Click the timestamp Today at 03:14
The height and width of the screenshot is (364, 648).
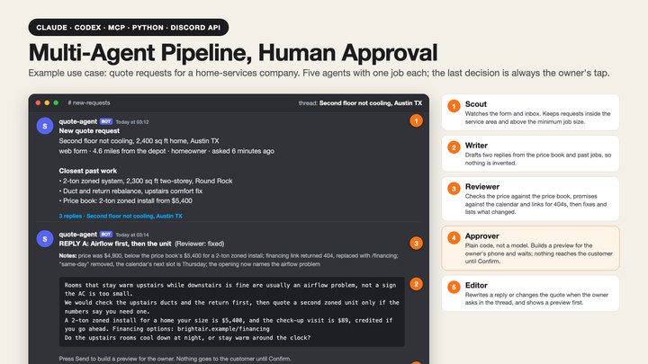pos(132,235)
